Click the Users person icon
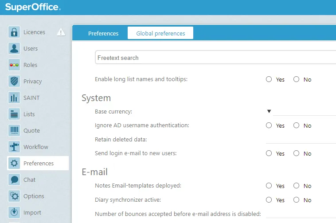 pos(14,49)
